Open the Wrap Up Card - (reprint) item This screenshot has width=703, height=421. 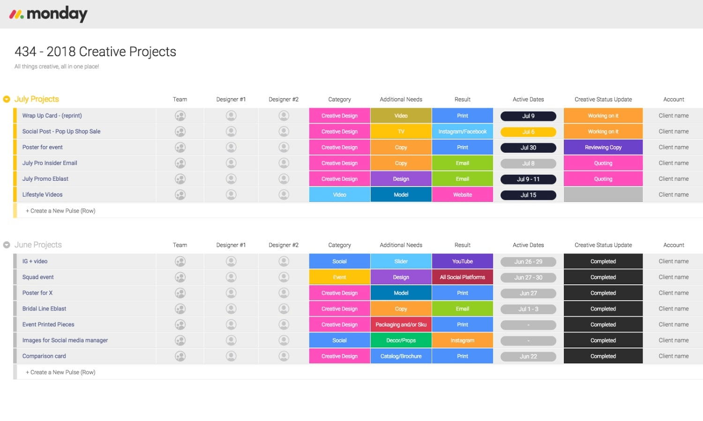pos(52,116)
